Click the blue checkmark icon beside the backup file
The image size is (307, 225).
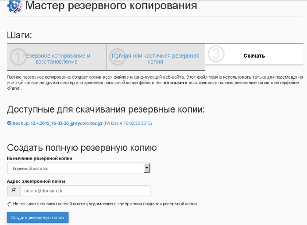[x=9, y=123]
